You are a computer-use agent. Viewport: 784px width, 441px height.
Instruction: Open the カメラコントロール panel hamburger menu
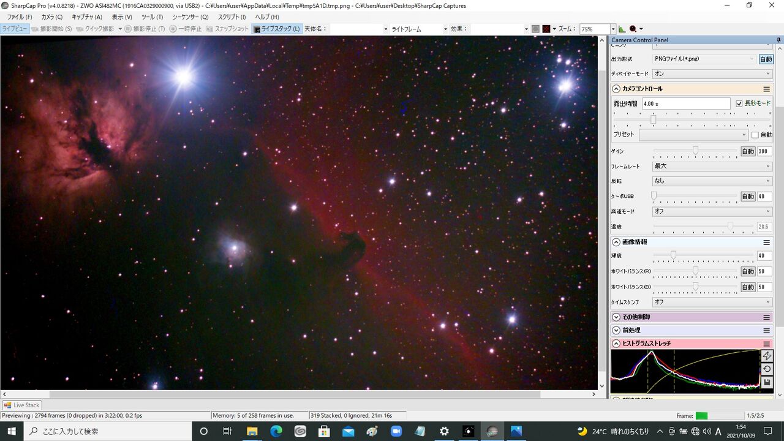click(x=766, y=89)
